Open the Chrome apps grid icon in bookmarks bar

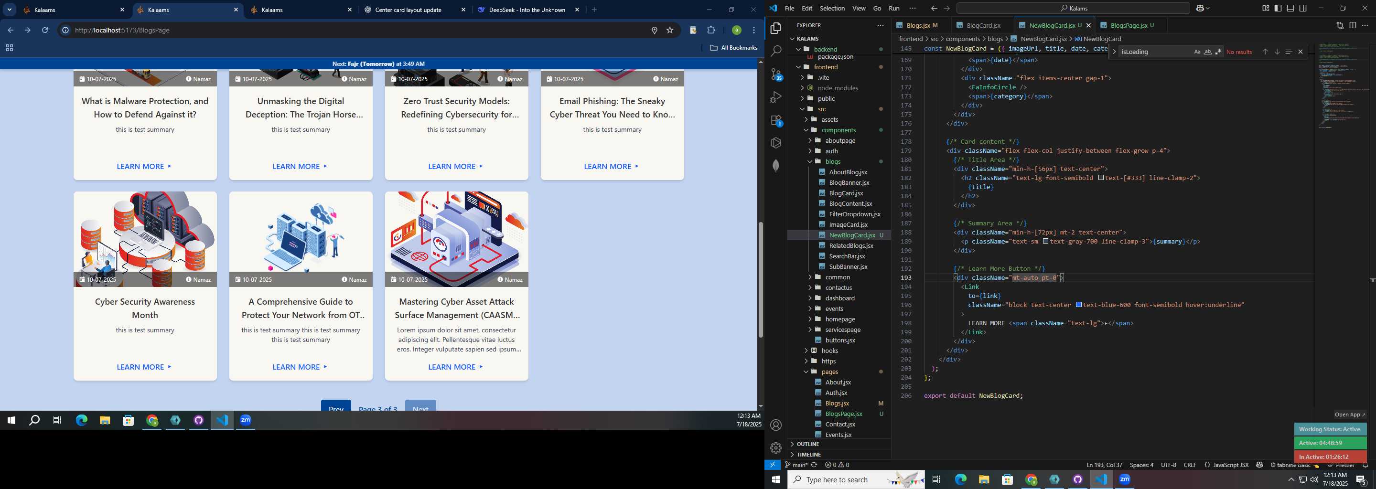(9, 48)
